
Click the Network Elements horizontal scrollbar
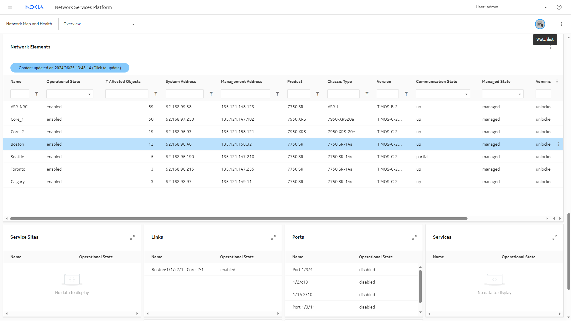pyautogui.click(x=239, y=218)
